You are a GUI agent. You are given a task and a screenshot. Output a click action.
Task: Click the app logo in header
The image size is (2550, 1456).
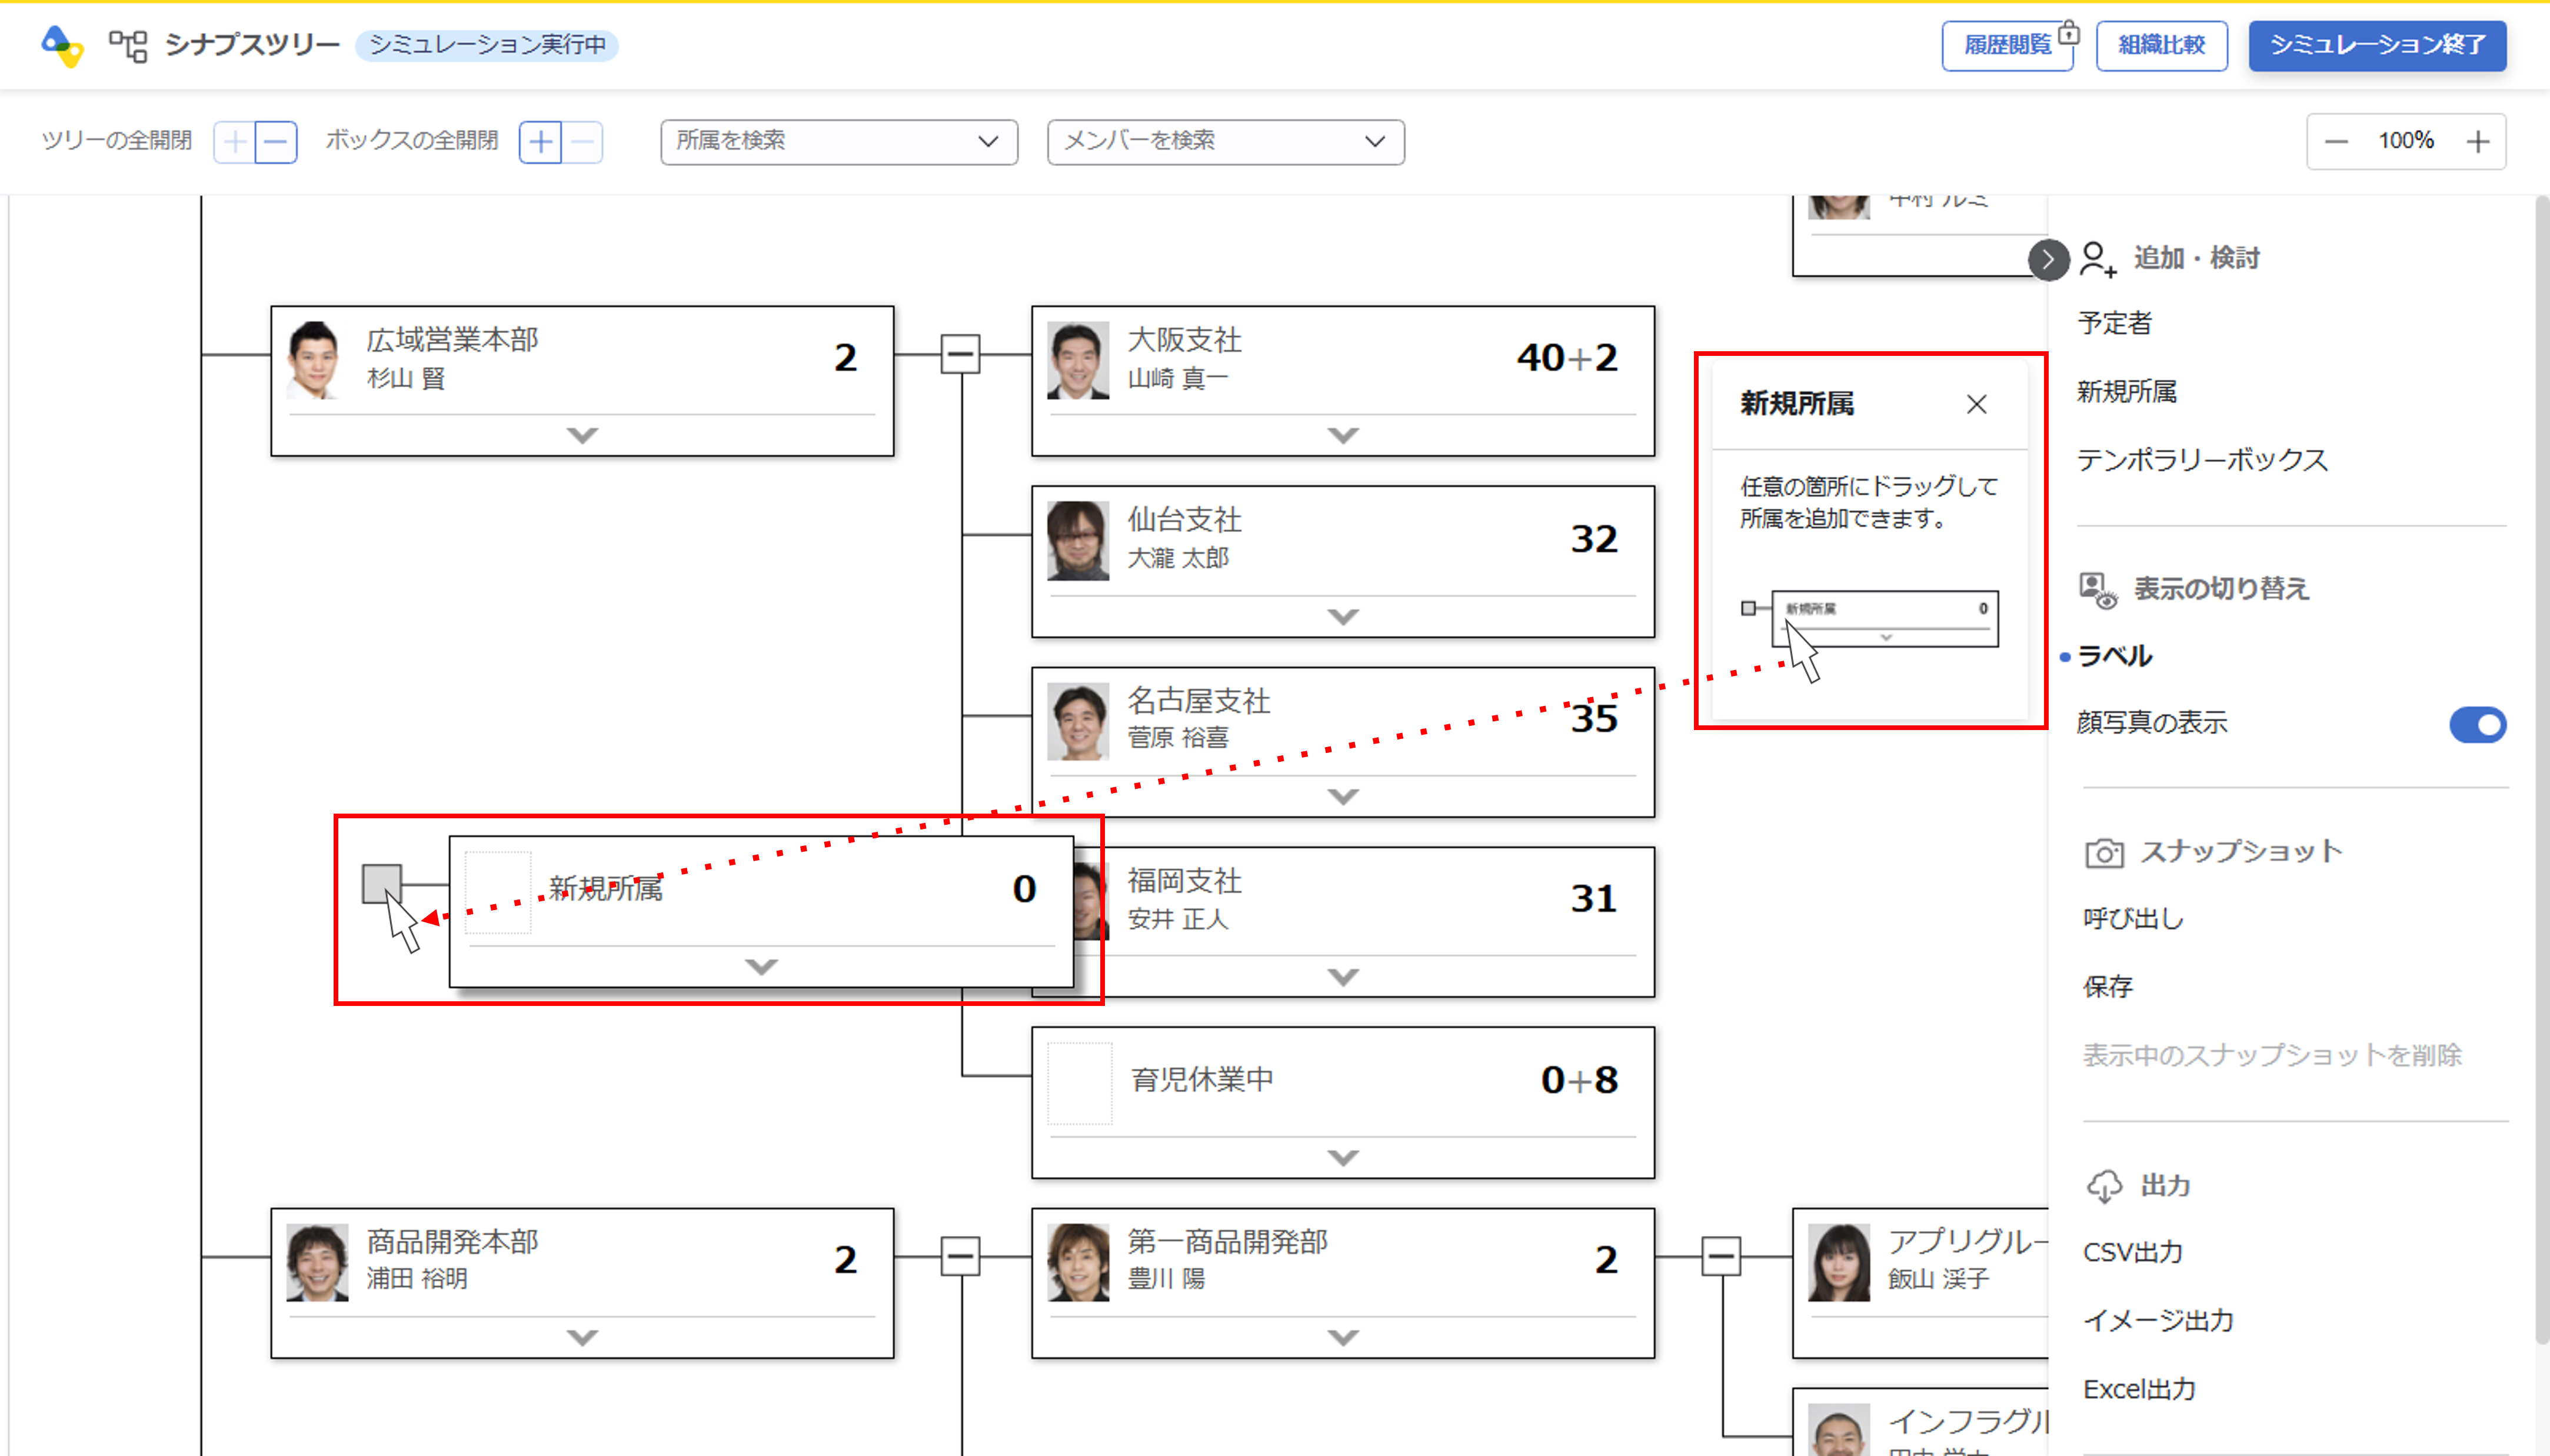pos(62,45)
